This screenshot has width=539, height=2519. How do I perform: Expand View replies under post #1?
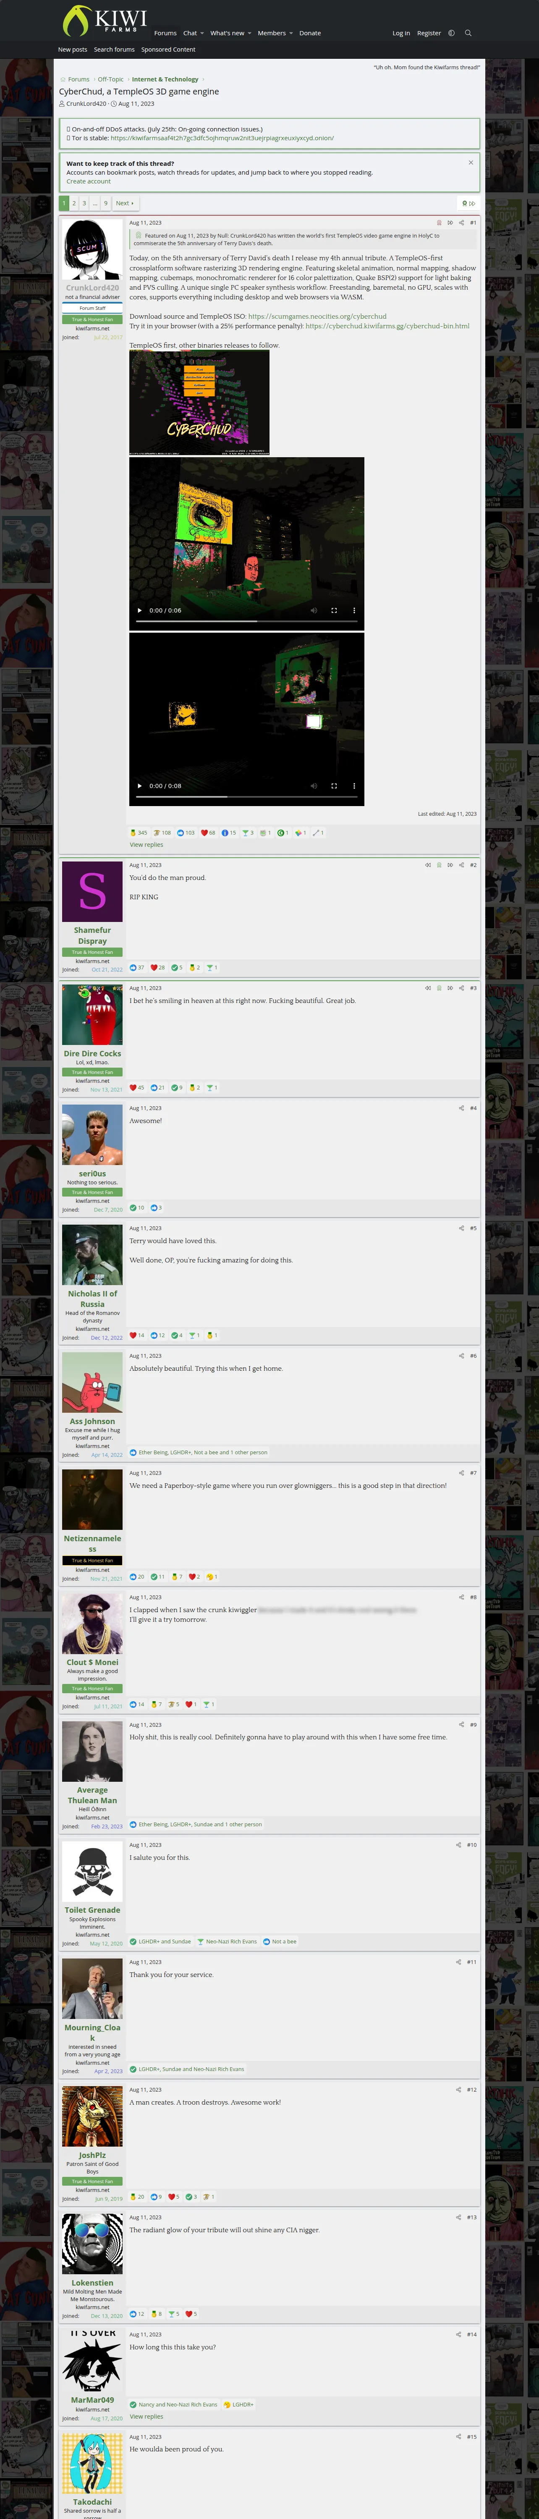(x=147, y=845)
